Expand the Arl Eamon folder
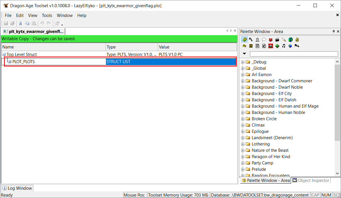The image size is (341, 198). [243, 75]
